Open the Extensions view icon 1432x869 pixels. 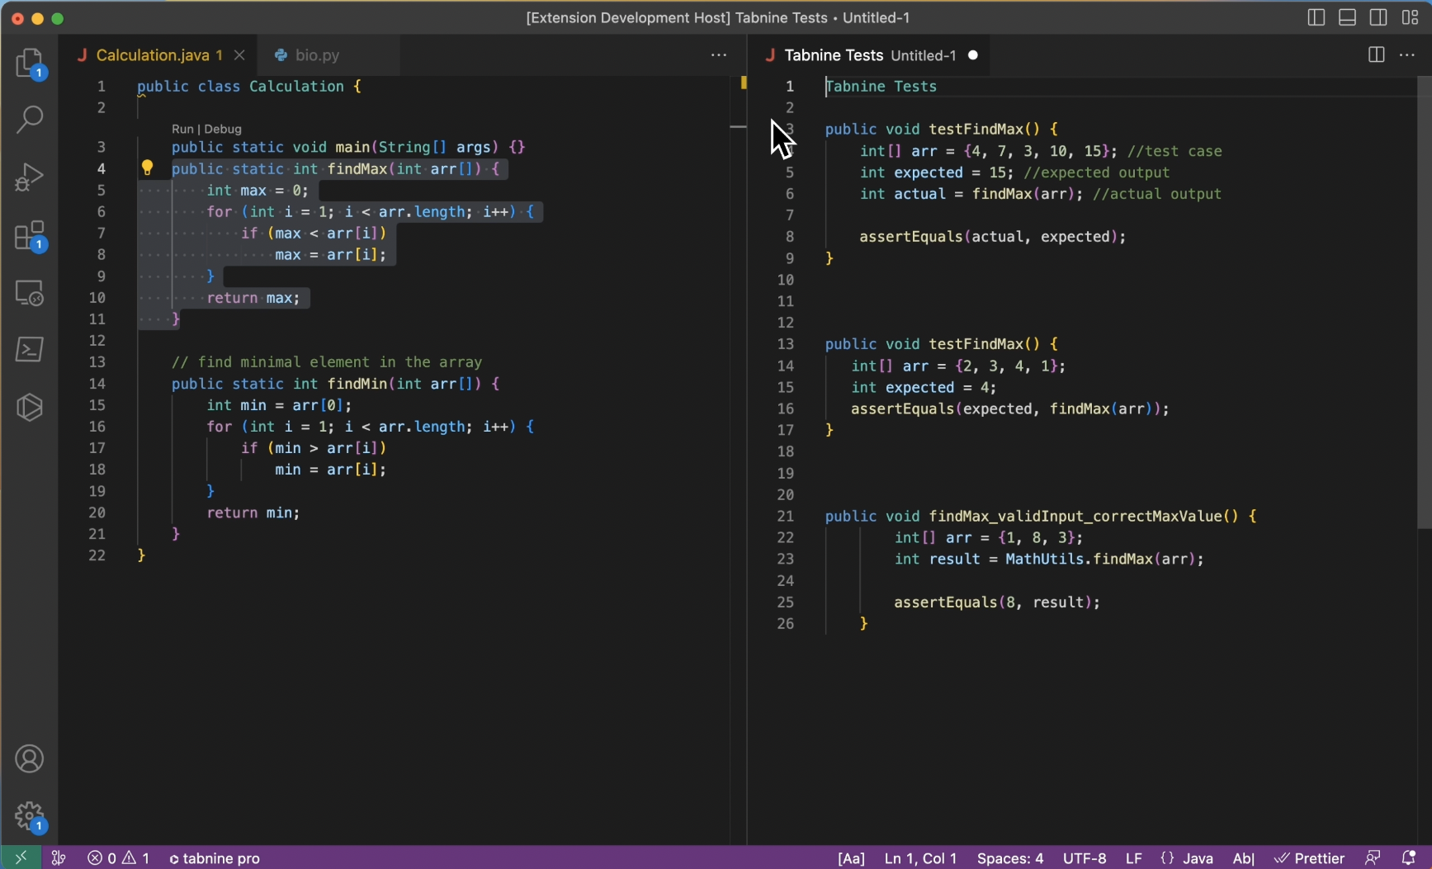[x=30, y=236]
